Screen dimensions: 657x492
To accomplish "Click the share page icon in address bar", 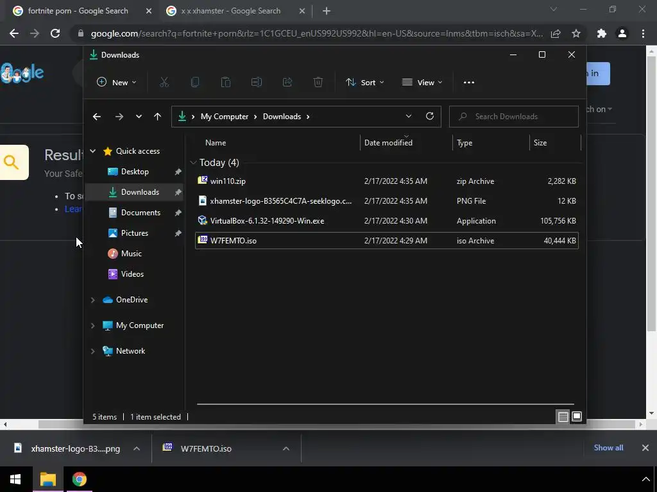I will click(556, 33).
